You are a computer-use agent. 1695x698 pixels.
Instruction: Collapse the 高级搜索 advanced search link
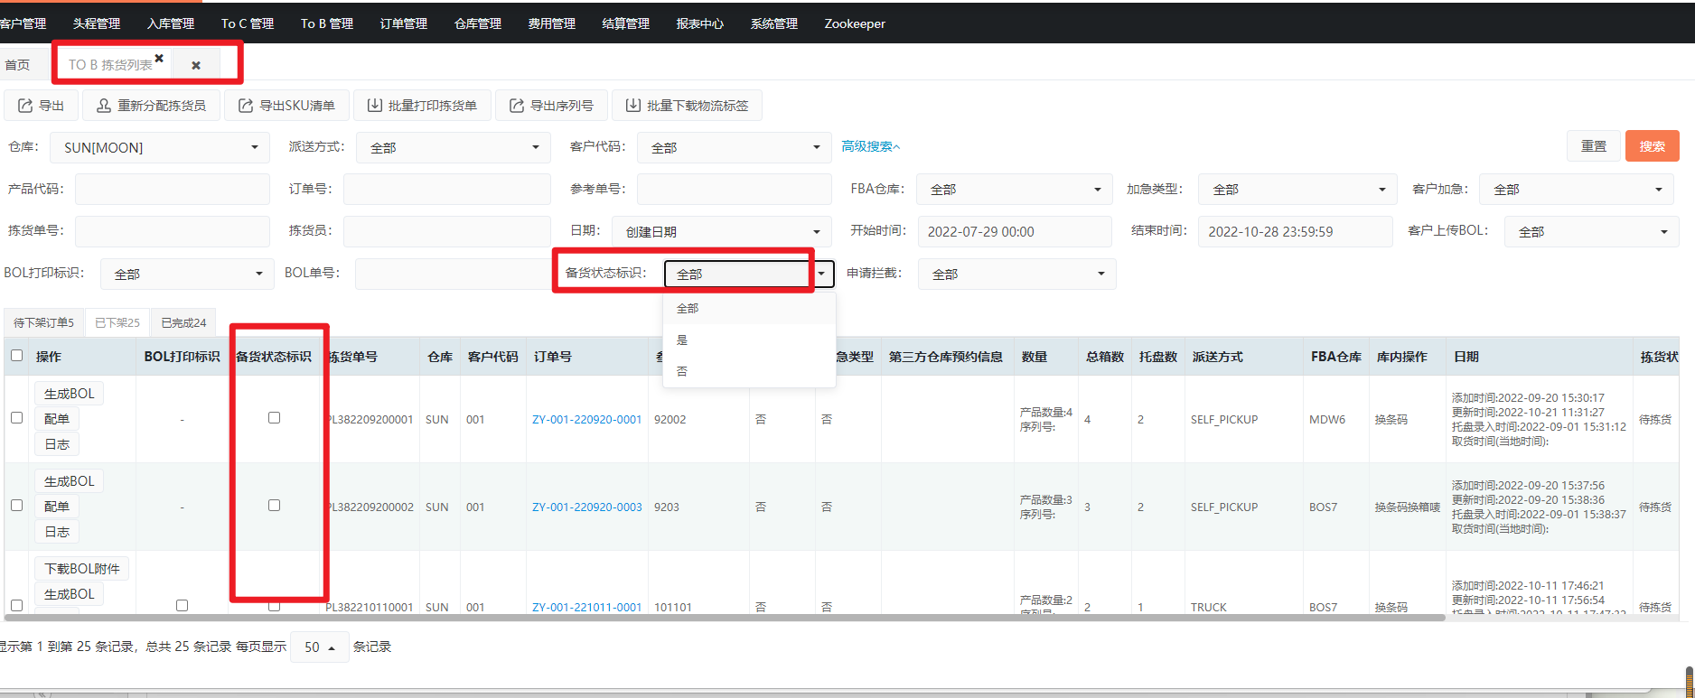pos(871,146)
